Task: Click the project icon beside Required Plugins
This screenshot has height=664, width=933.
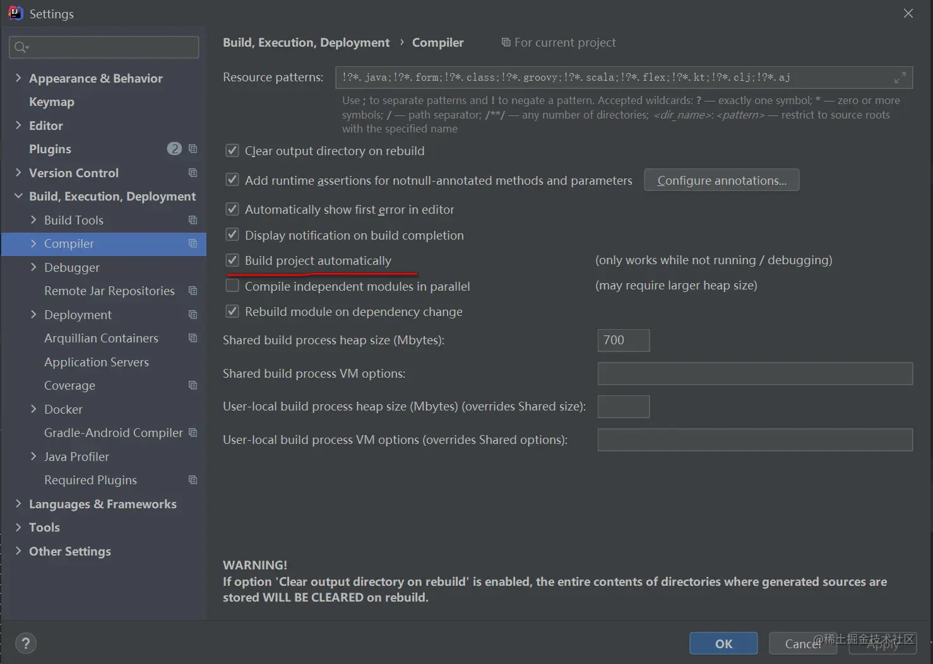Action: tap(193, 480)
